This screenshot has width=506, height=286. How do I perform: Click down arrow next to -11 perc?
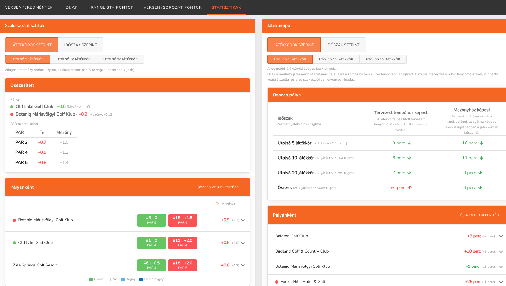(481, 158)
